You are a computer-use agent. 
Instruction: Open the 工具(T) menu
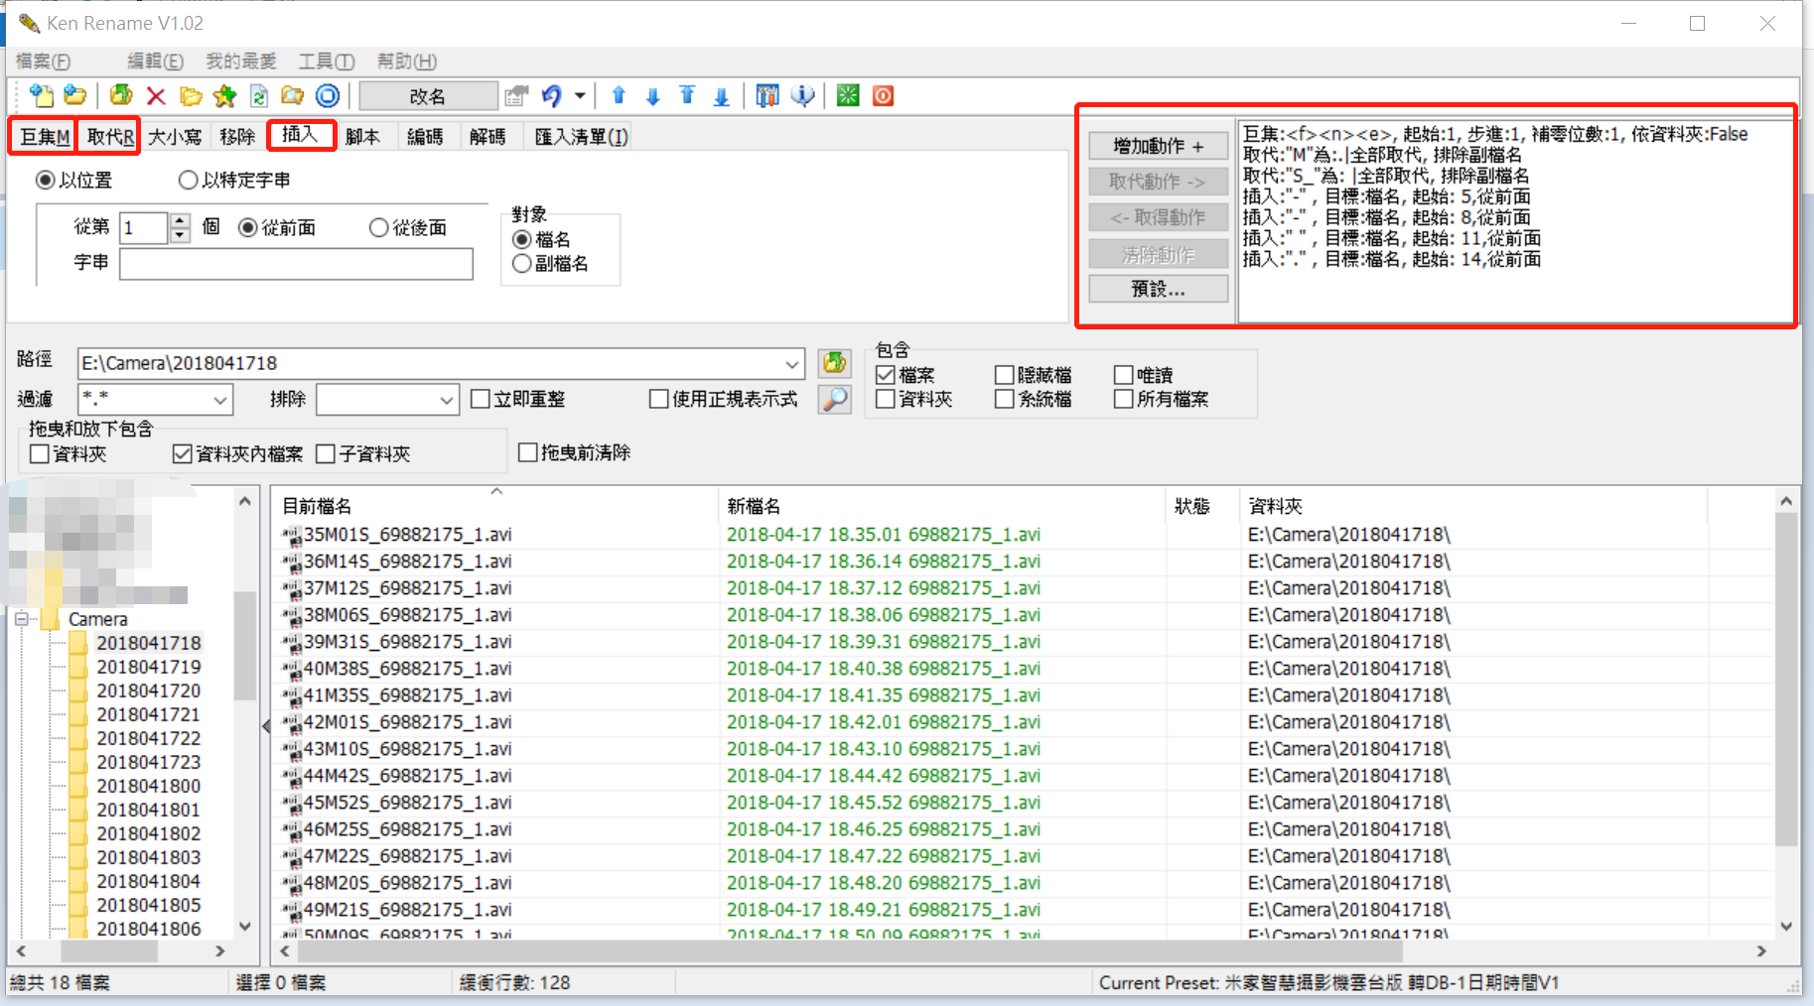(327, 62)
